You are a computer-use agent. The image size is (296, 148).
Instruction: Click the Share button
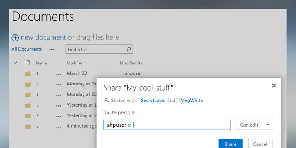click(x=230, y=144)
